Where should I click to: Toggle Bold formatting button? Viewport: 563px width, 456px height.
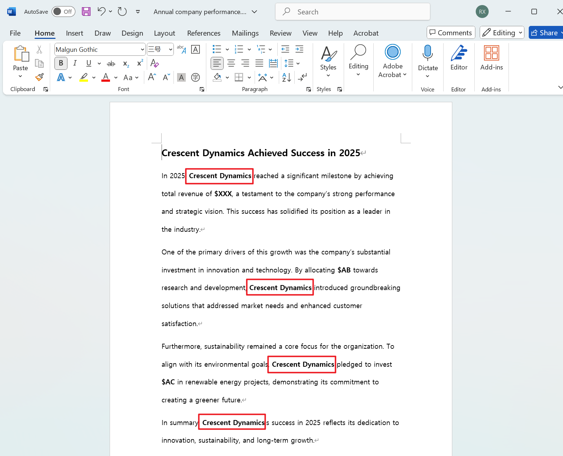pos(61,63)
